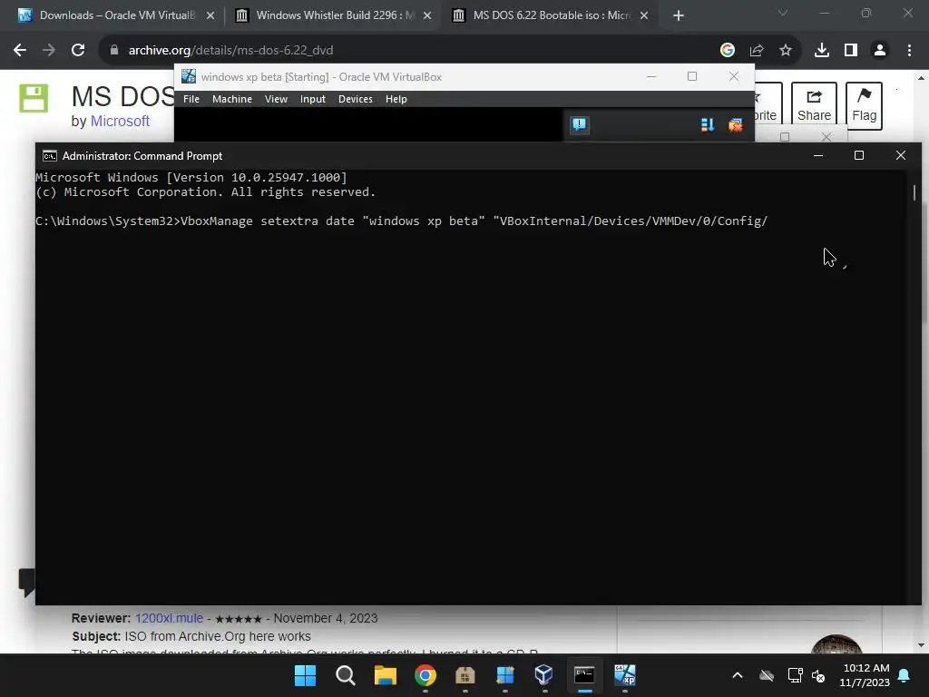Open File Explorer from taskbar

[385, 675]
